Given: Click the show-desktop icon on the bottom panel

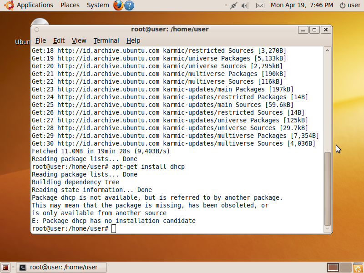Looking at the screenshot, I should point(5,267).
